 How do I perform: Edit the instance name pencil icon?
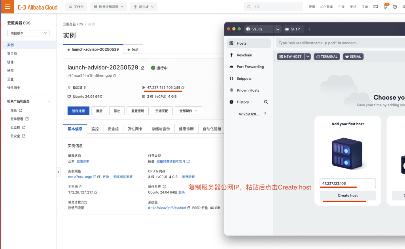[x=142, y=68]
